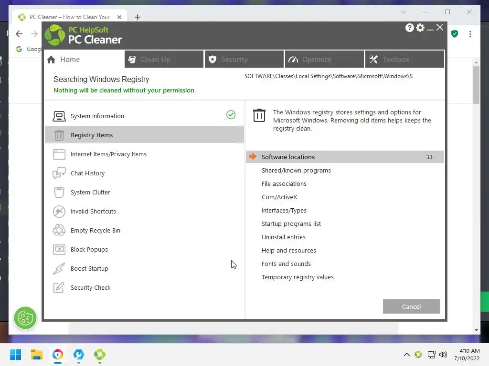The height and width of the screenshot is (366, 489).
Task: Select the Optimize tab
Action: [324, 59]
